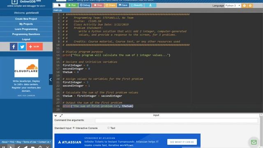
Task: Click the orange info icon next to Language
Action: [245, 5]
